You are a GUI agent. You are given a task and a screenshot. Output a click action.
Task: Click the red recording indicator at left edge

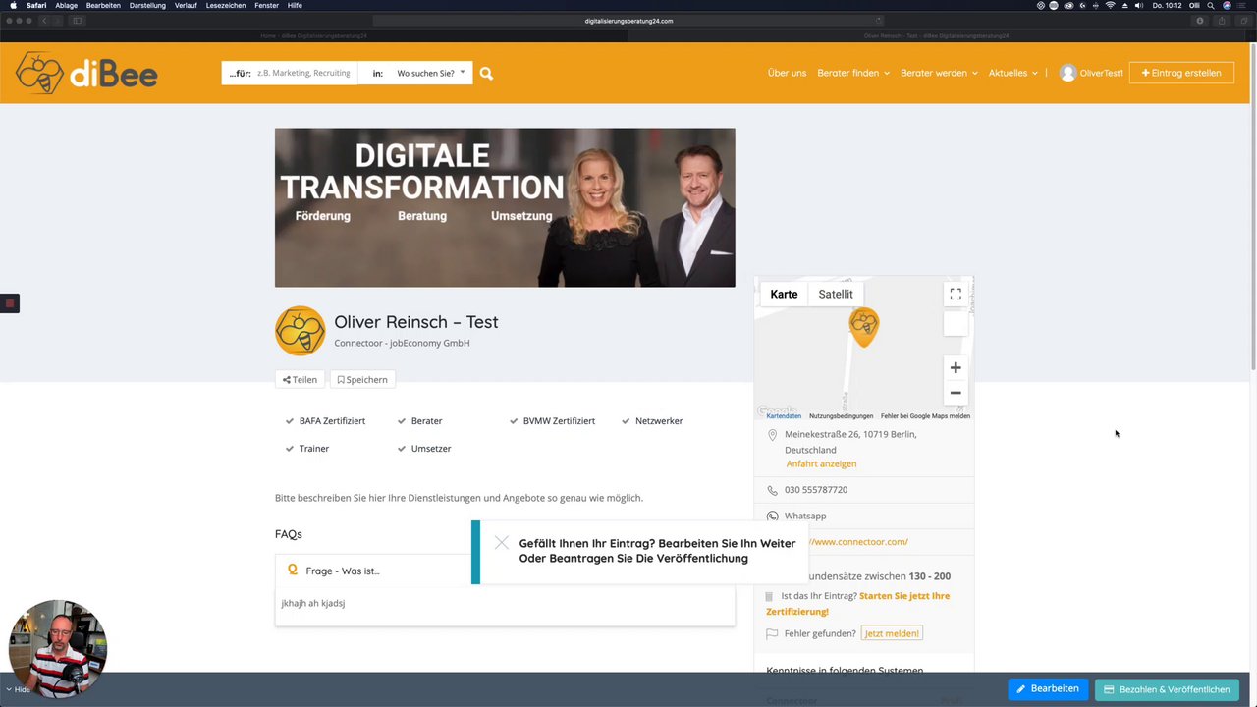(x=10, y=303)
